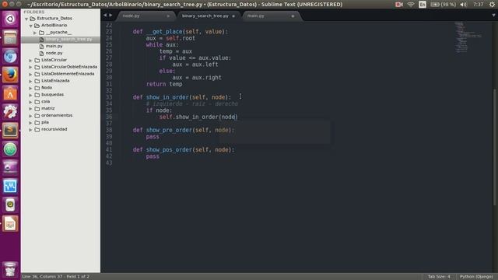Place cursor on line 39 pass statement
Image resolution: width=498 pixels, height=280 pixels.
point(153,137)
